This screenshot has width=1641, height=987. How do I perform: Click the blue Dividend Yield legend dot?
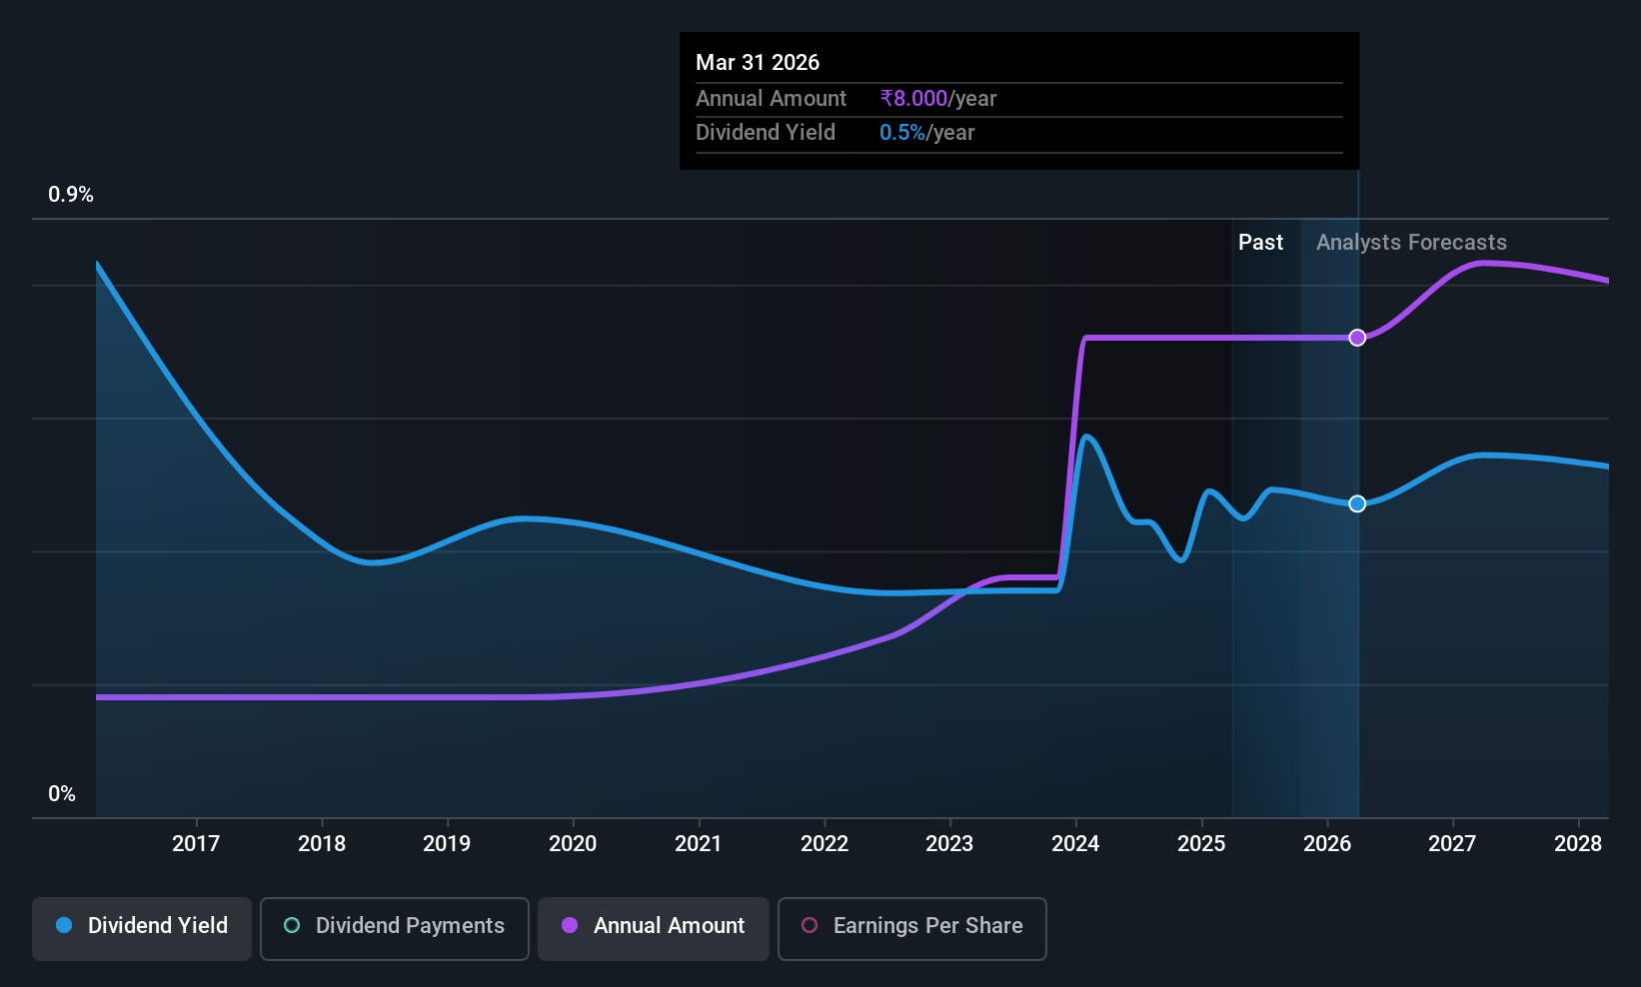click(64, 926)
